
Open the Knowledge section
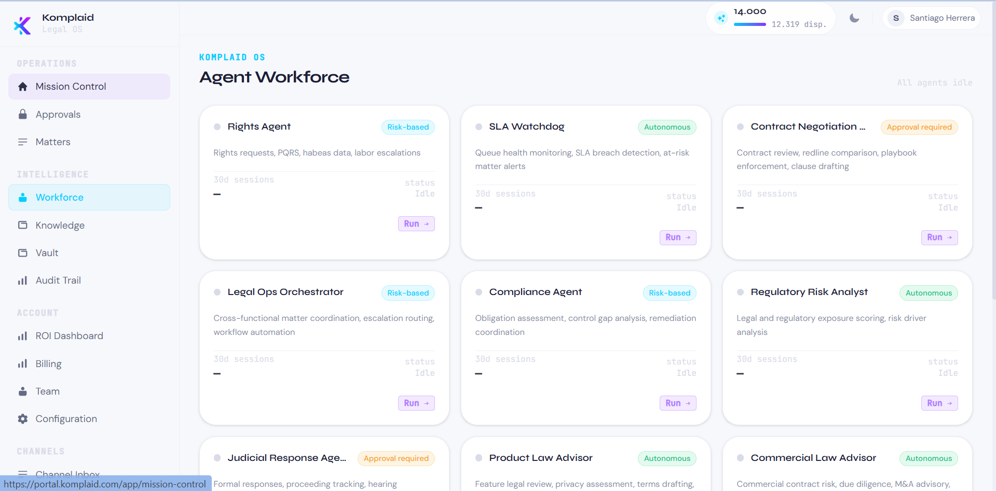89,225
